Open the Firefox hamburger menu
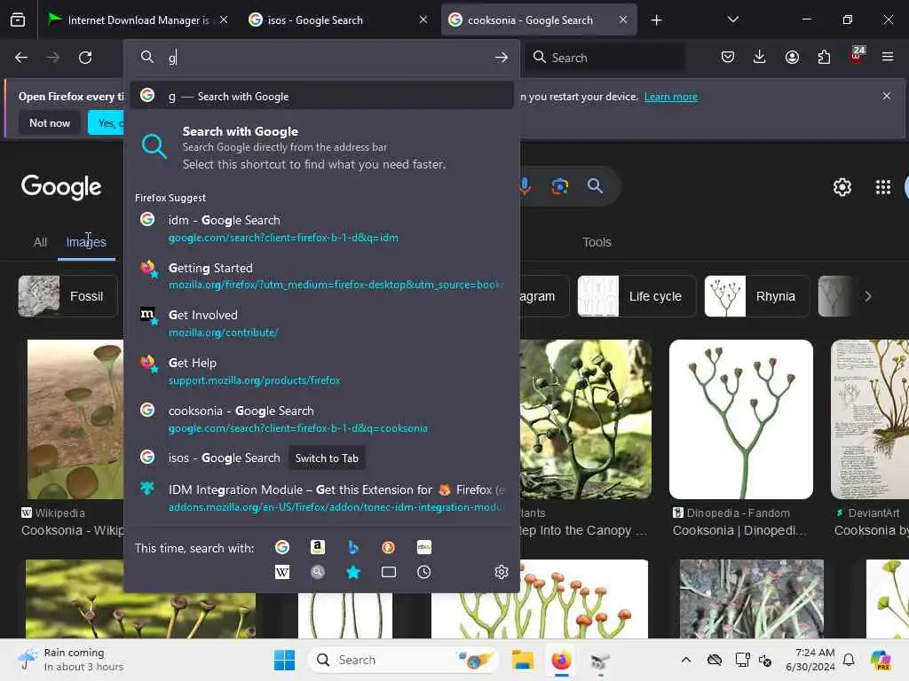This screenshot has height=681, width=909. (x=887, y=57)
